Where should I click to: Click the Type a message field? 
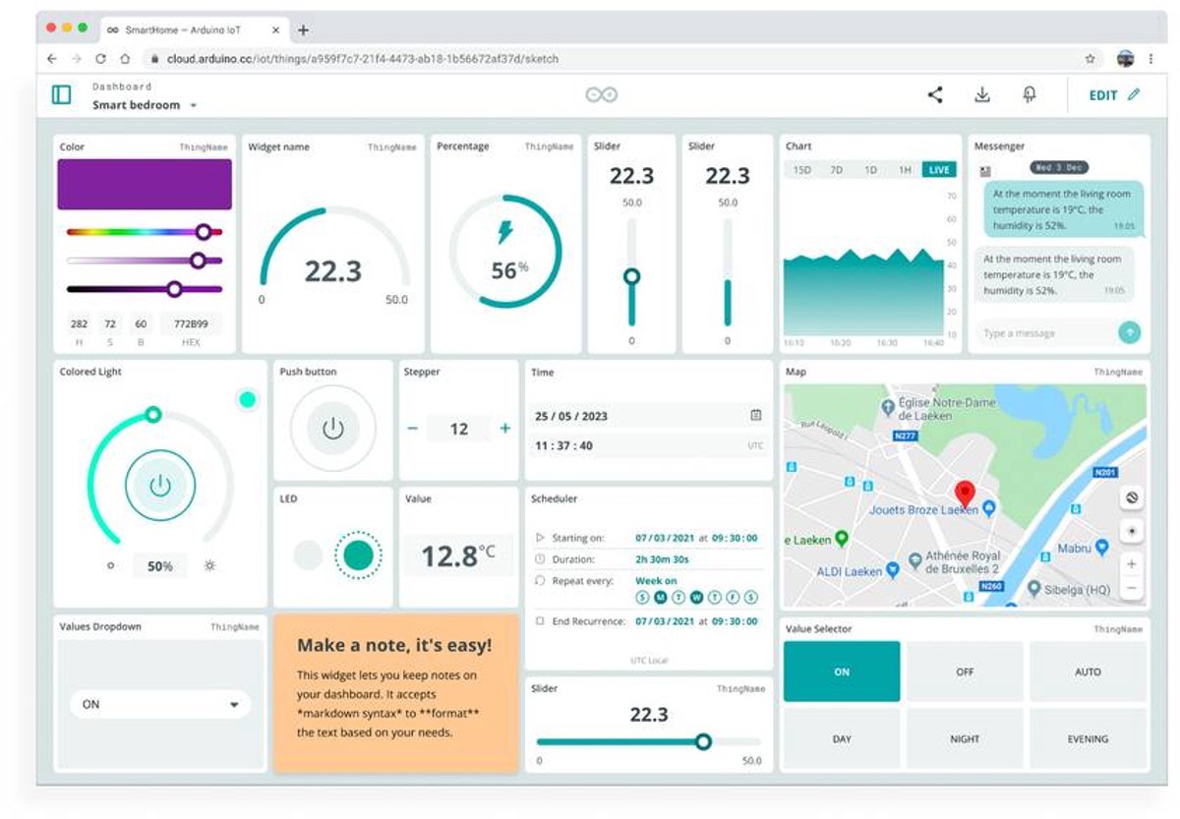point(1042,333)
